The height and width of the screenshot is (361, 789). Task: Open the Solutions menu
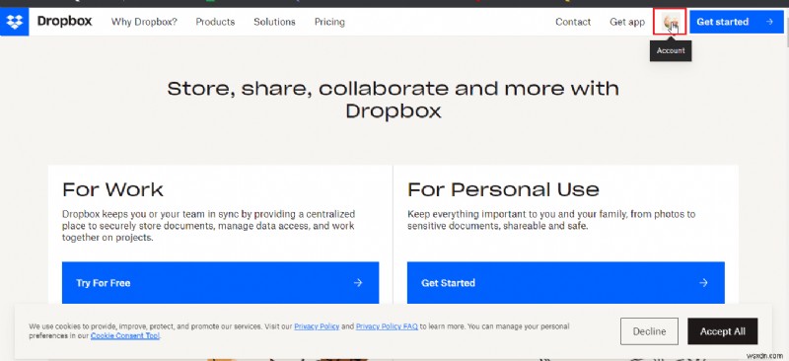[x=274, y=22]
